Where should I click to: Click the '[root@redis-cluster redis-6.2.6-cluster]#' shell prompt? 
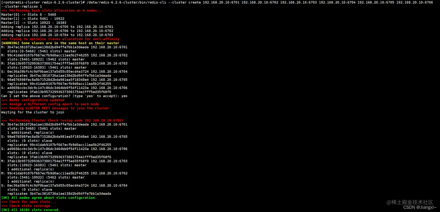coord(43,2)
